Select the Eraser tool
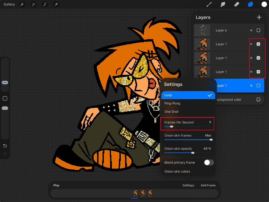This screenshot has width=269, height=202. pos(236,4)
